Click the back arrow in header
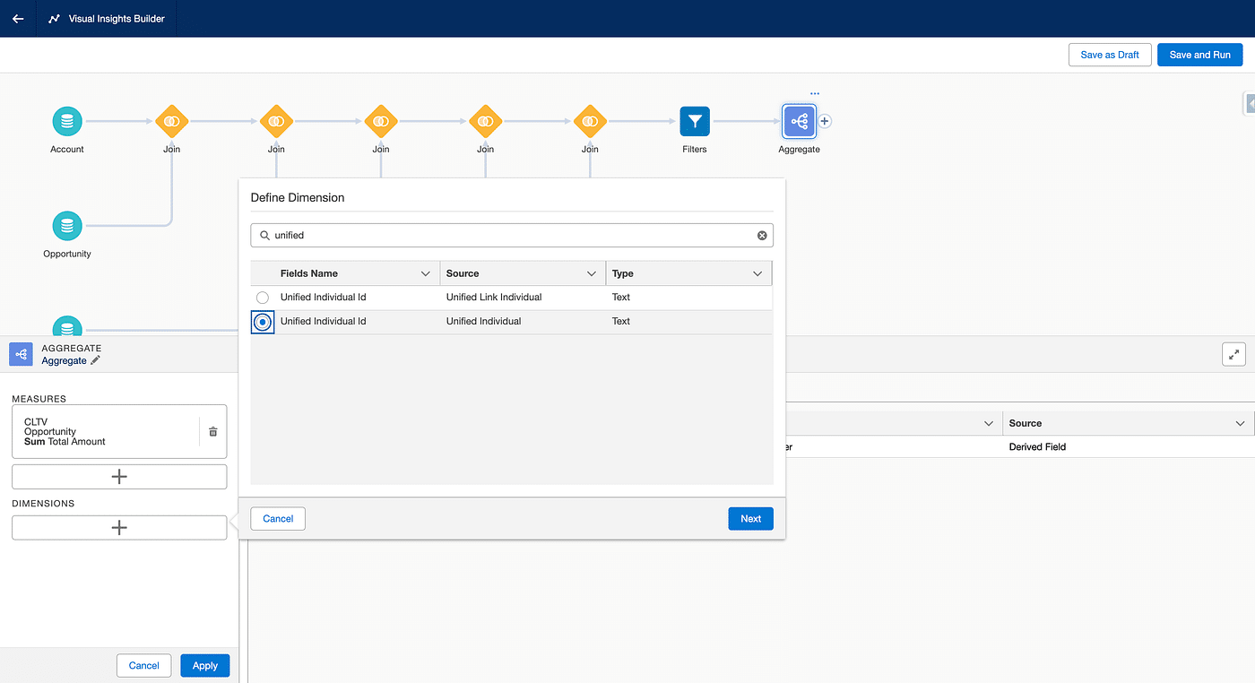The width and height of the screenshot is (1255, 683). coord(18,18)
